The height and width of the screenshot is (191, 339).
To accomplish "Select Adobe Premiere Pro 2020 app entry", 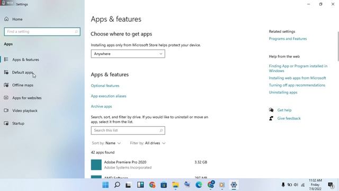I will point(149,165).
